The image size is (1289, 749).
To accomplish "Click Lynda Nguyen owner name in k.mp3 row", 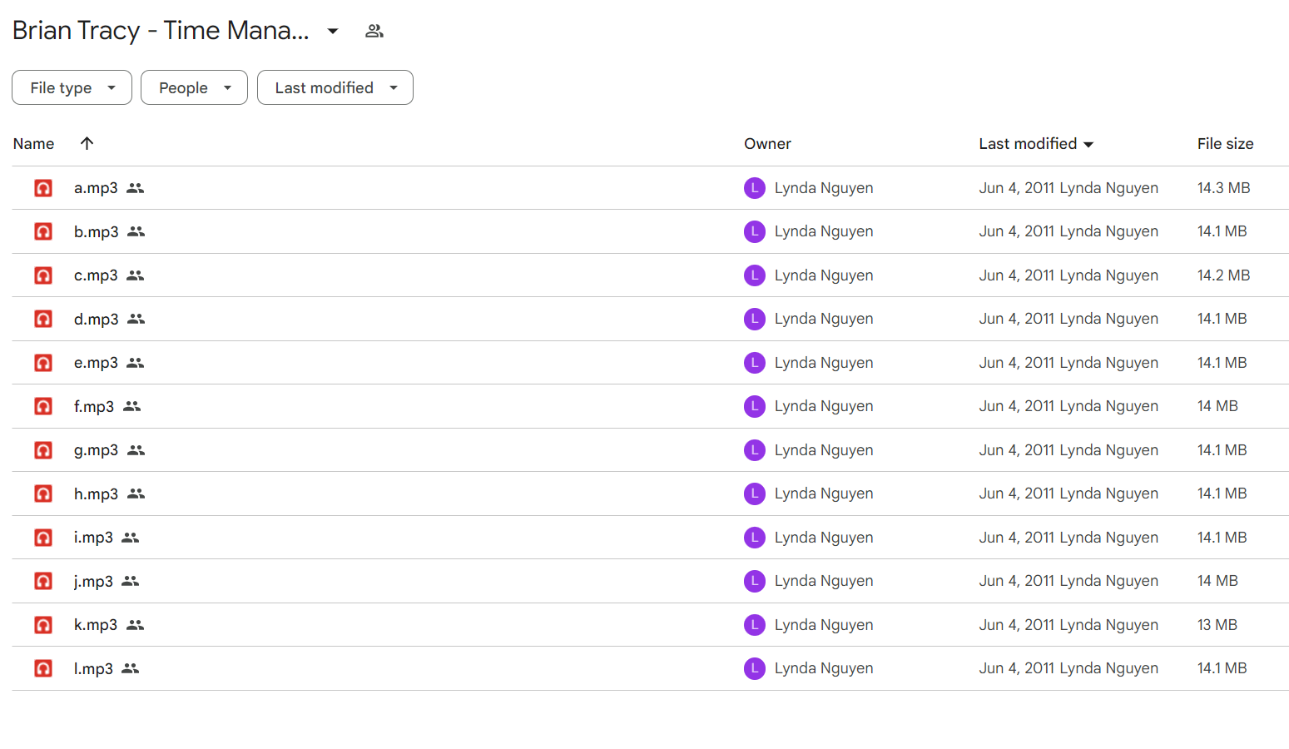I will 824,625.
